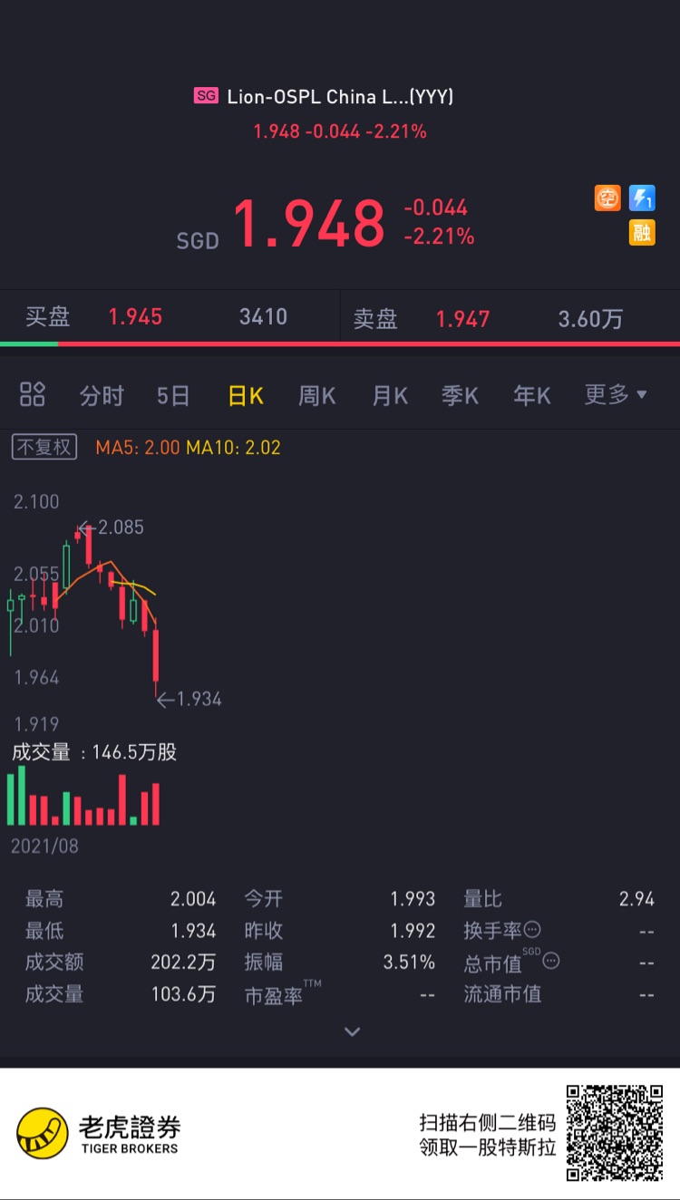The height and width of the screenshot is (1200, 680).
Task: Expand the 更多 chart period dropdown
Action: click(616, 395)
